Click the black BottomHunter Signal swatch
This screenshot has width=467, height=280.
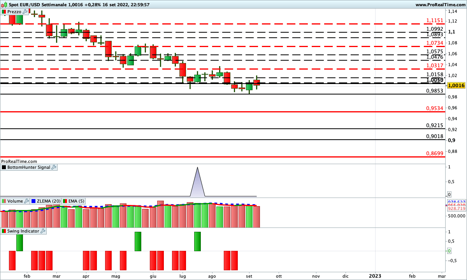pyautogui.click(x=4, y=167)
